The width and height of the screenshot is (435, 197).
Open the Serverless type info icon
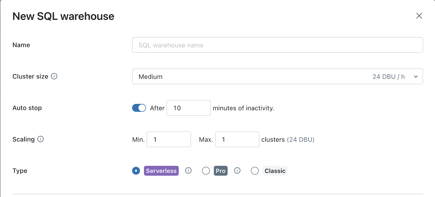point(188,170)
